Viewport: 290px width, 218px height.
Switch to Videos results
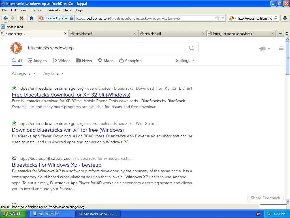(61, 61)
